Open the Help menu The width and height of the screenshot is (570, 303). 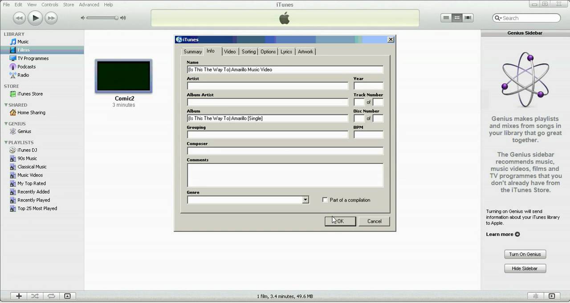(108, 4)
